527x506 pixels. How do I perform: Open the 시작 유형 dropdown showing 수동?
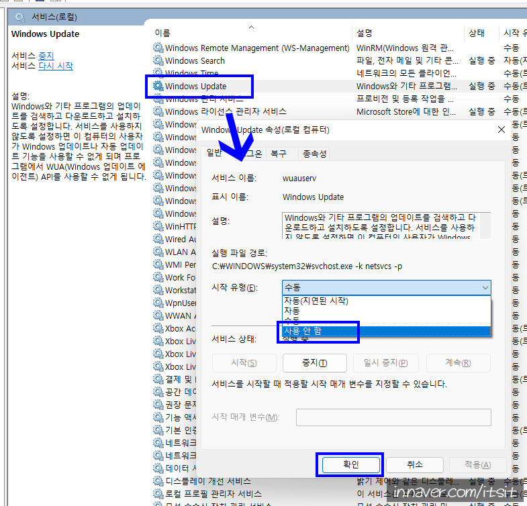coord(386,288)
